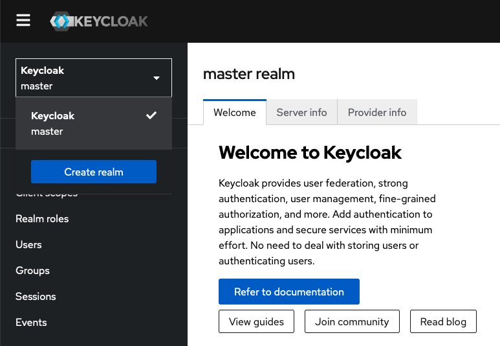Click Refer to documentation button
The image size is (500, 346).
click(x=289, y=292)
